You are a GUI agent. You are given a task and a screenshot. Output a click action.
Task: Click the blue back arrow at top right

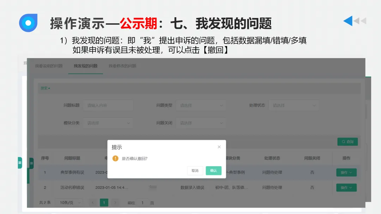click(x=347, y=21)
